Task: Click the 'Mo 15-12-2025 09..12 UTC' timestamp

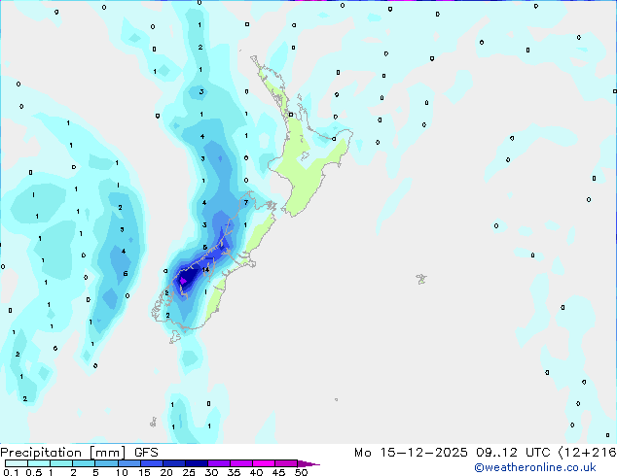Action: 453,453
